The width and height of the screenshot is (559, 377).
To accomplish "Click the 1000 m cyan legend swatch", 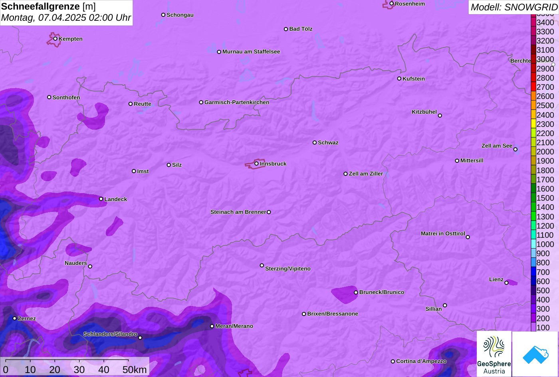I will [533, 244].
